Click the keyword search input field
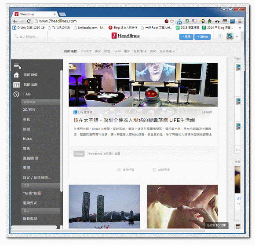The height and width of the screenshot is (249, 255). pyautogui.click(x=29, y=37)
